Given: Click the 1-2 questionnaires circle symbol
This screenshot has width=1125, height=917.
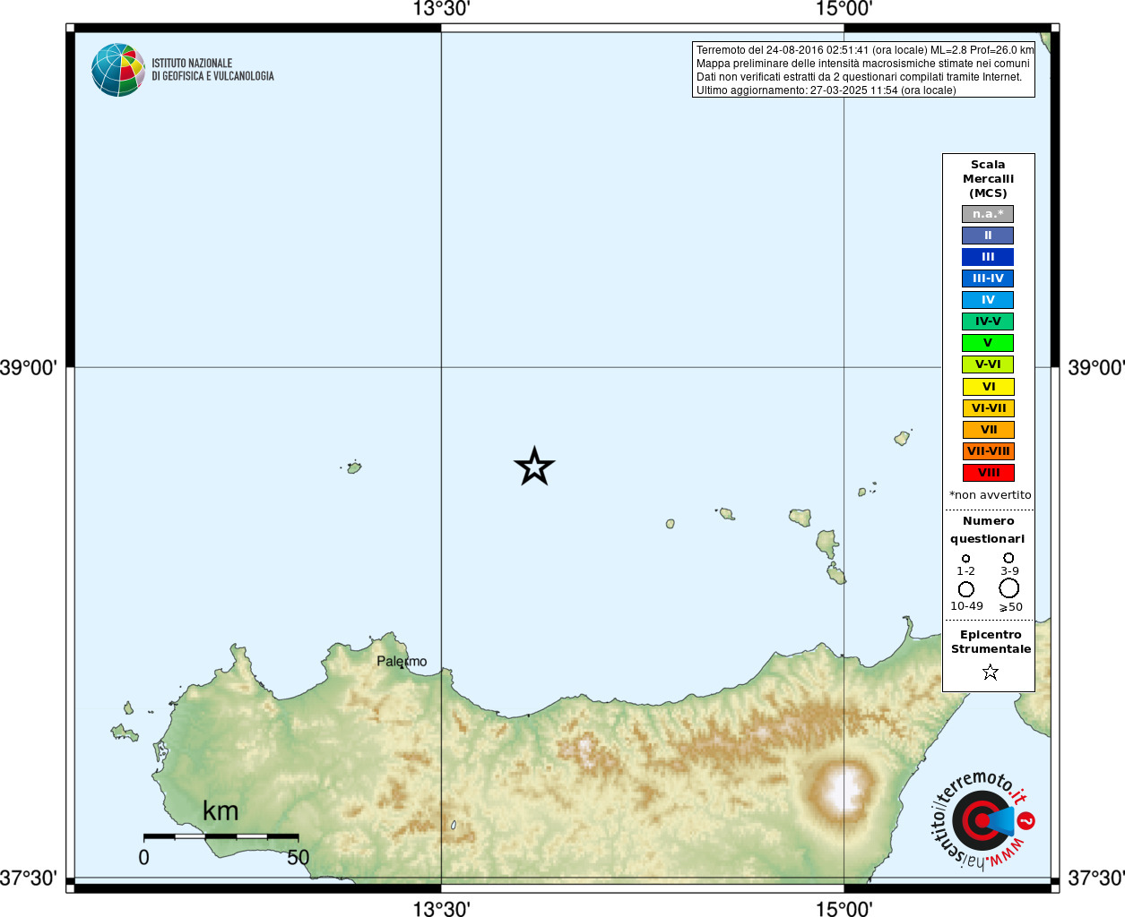Looking at the screenshot, I should [x=965, y=558].
